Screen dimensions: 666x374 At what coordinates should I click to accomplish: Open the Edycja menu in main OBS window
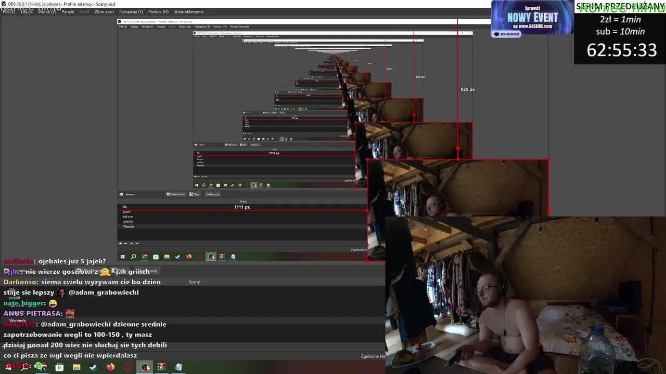[27, 11]
